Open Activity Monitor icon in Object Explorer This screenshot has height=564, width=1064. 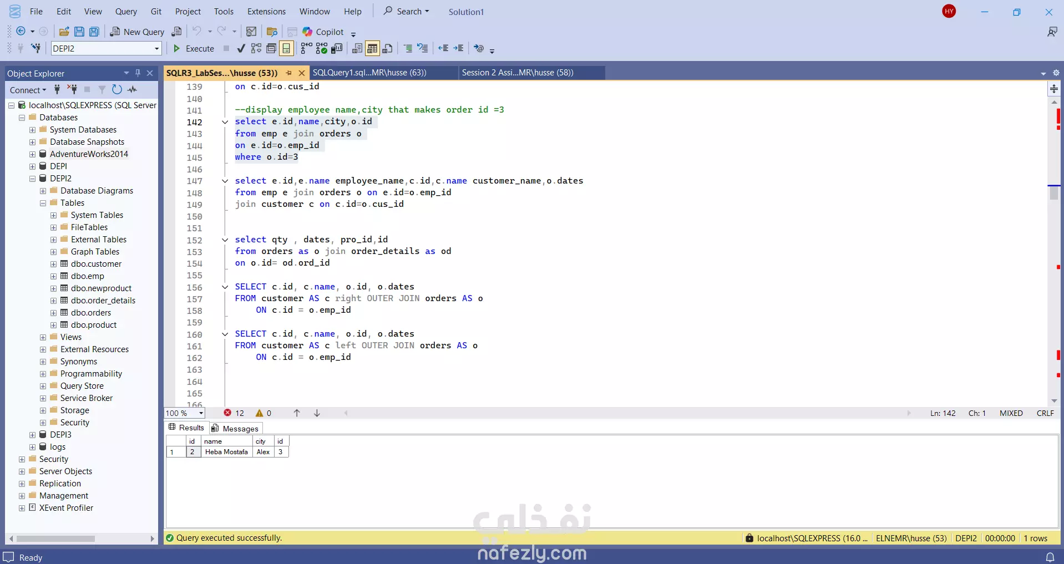[132, 90]
